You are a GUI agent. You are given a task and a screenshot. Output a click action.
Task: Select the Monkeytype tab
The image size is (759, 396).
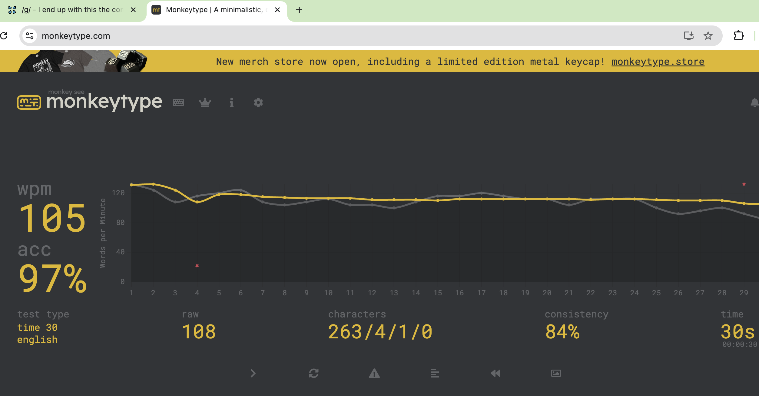point(217,10)
